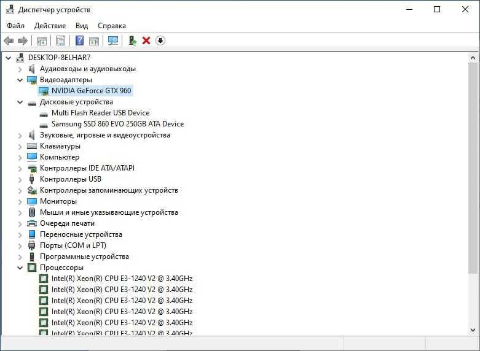Click the Контроллеры запоминающих устройств category icon
This screenshot has width=480, height=351.
tap(32, 190)
